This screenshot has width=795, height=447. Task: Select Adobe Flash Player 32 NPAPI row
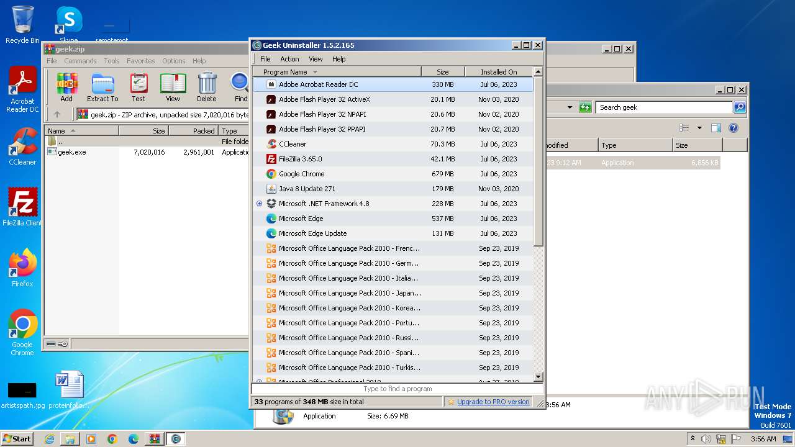coord(393,114)
